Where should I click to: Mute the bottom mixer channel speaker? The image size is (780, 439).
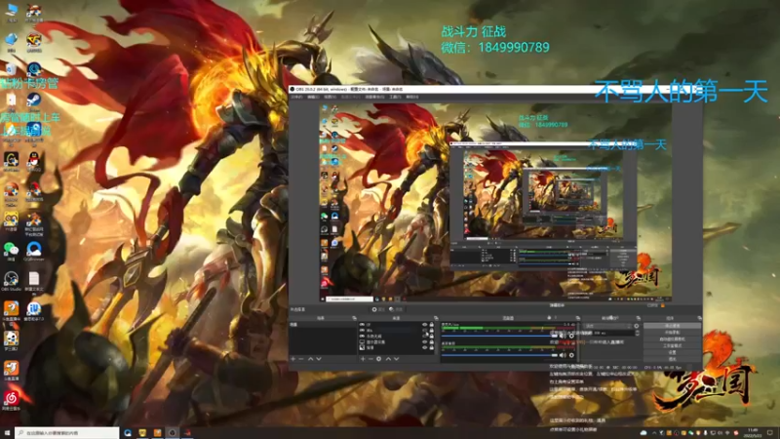point(563,355)
